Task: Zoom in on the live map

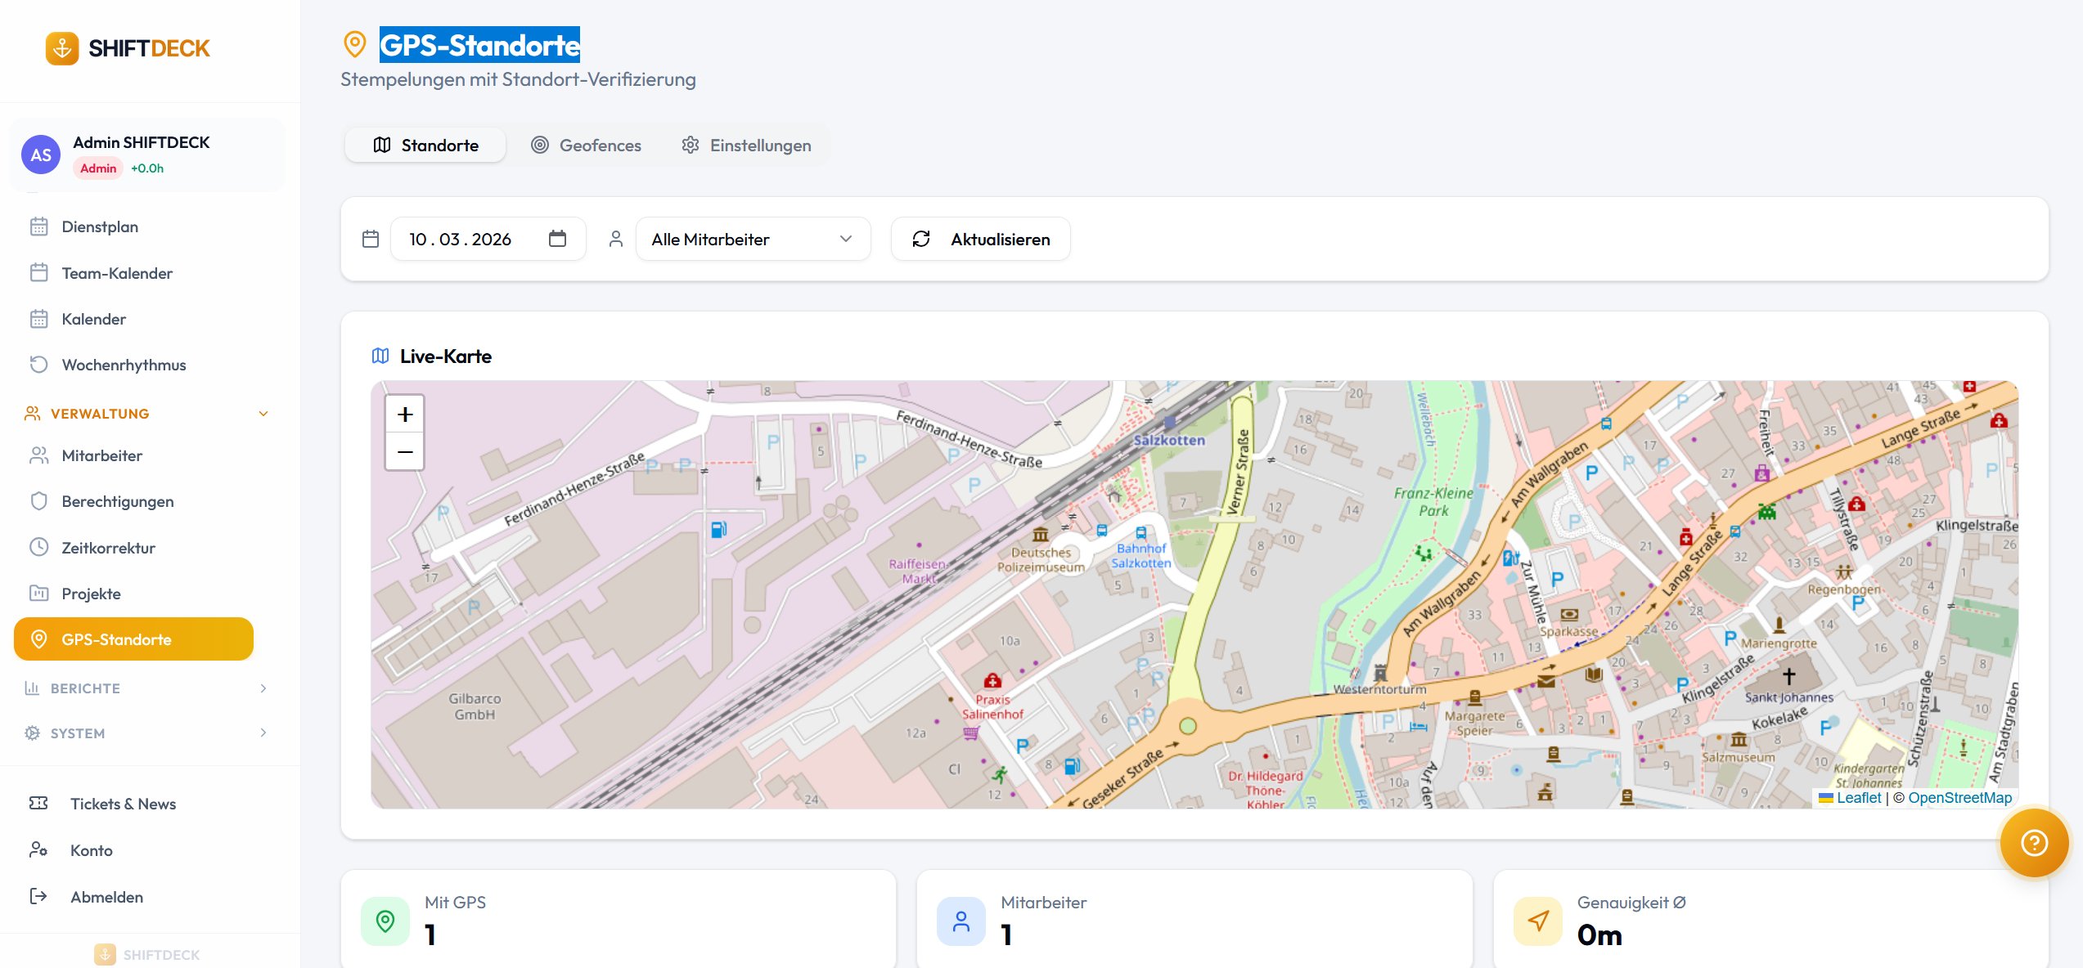Action: (x=404, y=415)
